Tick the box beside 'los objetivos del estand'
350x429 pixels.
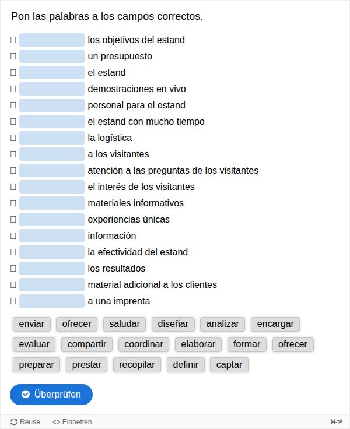13,40
